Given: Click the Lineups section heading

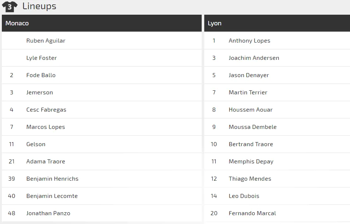Looking at the screenshot, I should [x=39, y=6].
